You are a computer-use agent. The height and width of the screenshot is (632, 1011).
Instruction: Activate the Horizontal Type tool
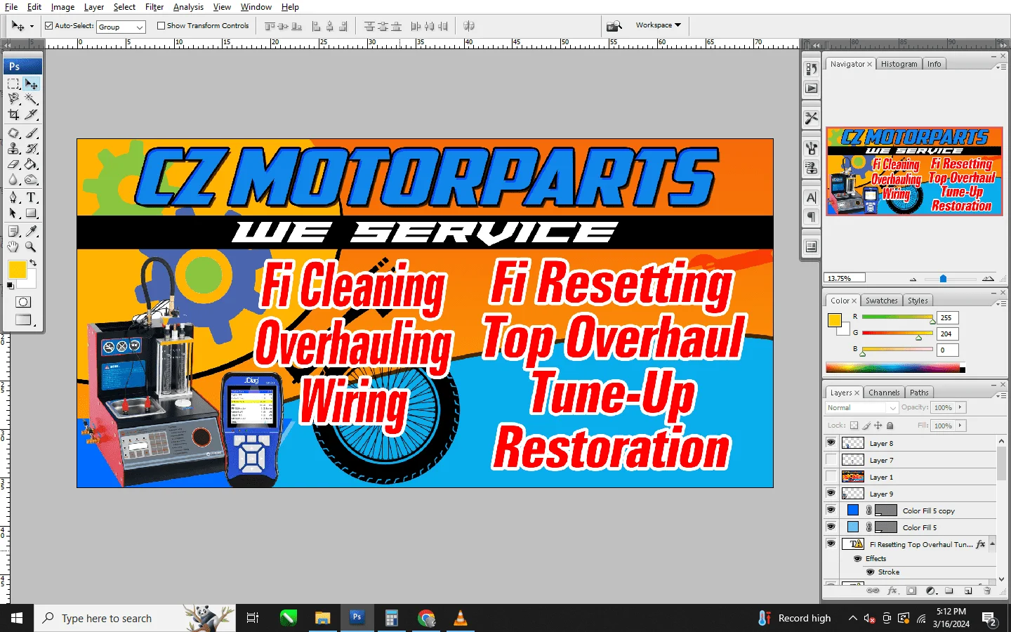(x=32, y=197)
